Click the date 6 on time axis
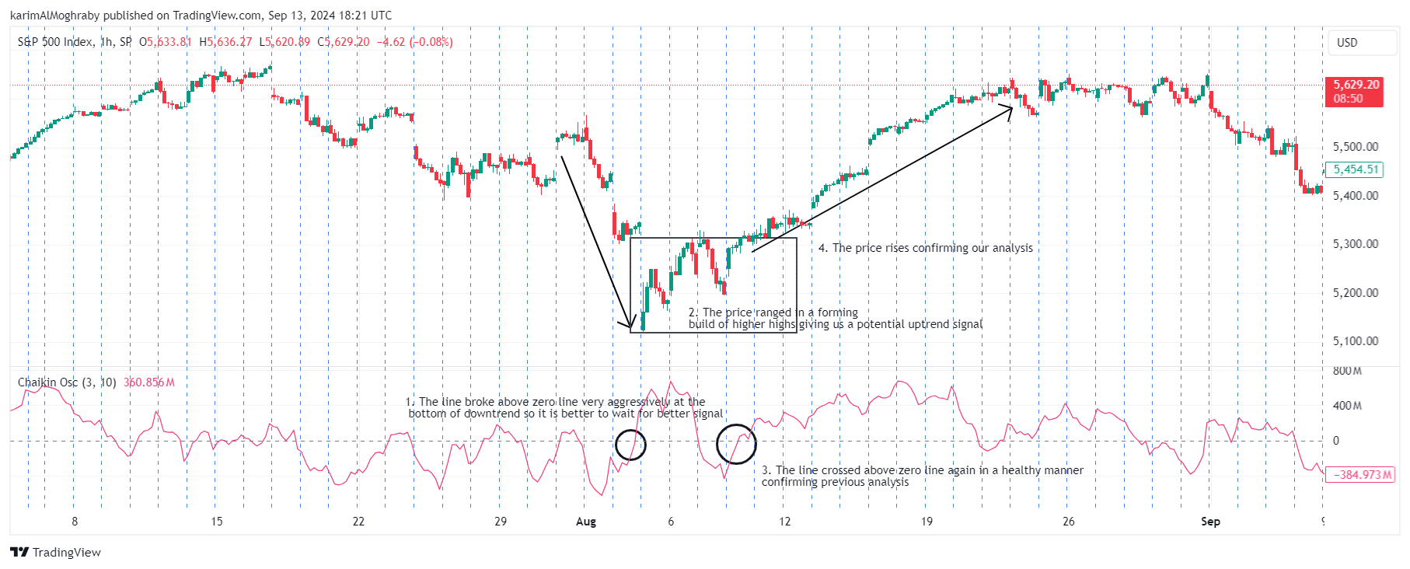Viewport: 1410px width, 569px height. [671, 522]
